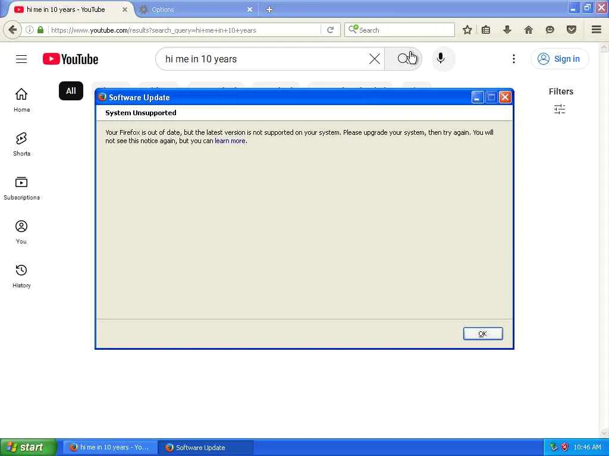Open History in the YouTube sidebar
The width and height of the screenshot is (609, 456).
[x=21, y=275]
